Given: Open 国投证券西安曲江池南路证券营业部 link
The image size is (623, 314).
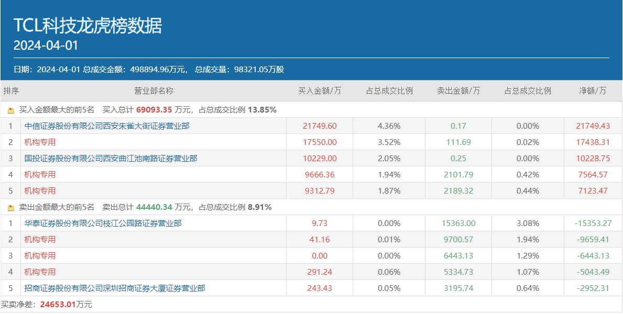Looking at the screenshot, I should [111, 159].
